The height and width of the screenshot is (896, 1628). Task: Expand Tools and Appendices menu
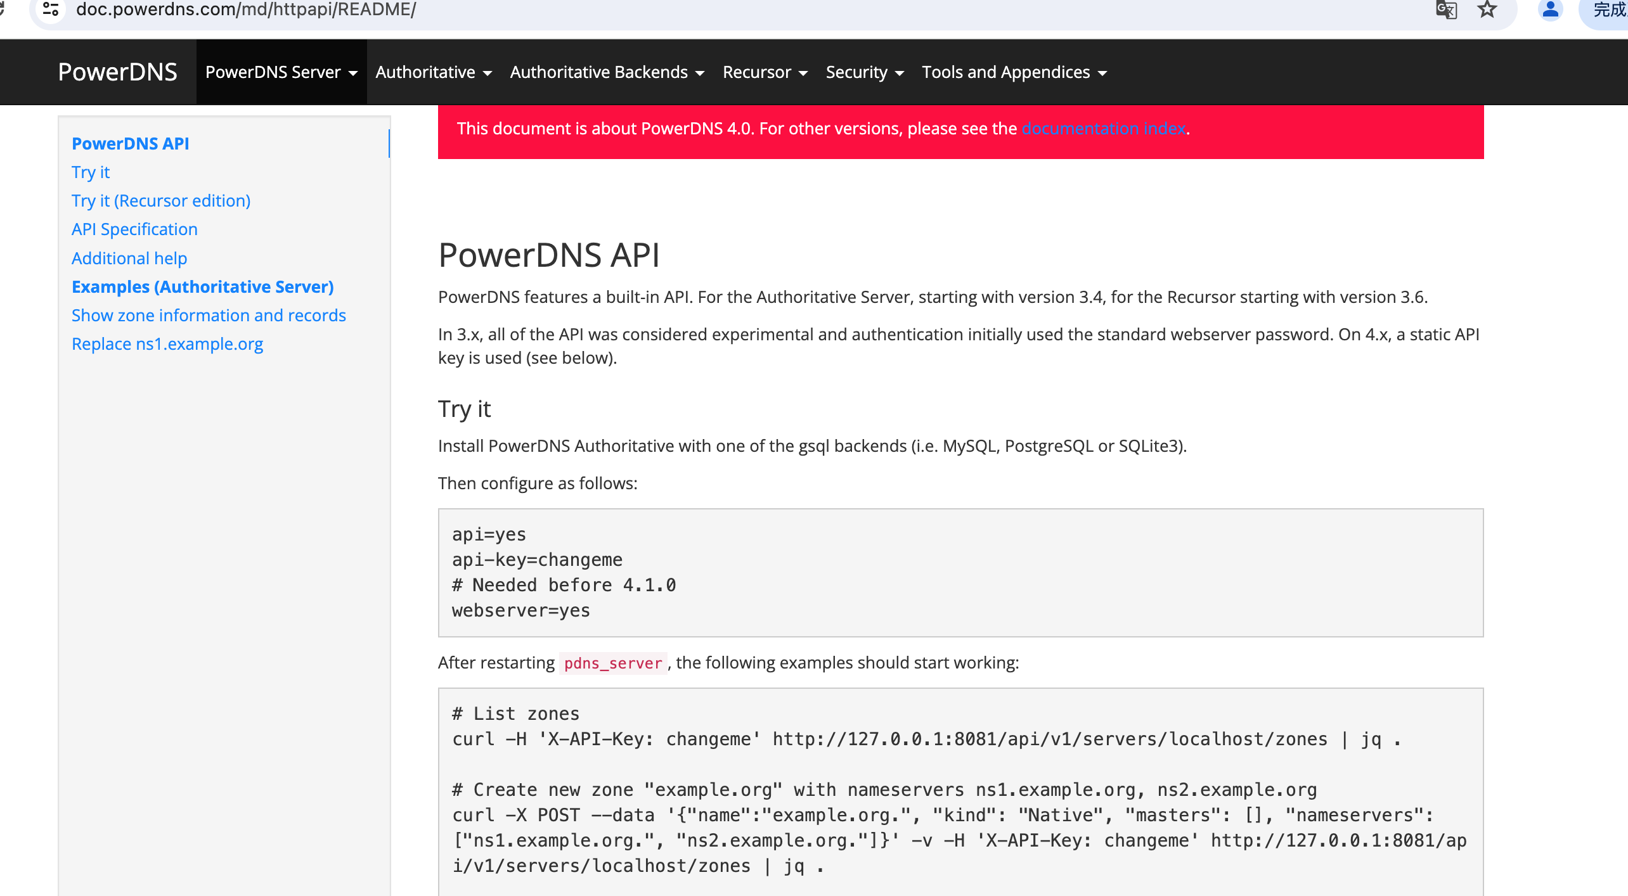point(1014,72)
